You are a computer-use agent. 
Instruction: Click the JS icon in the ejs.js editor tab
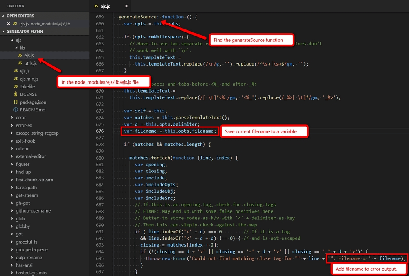pos(96,6)
